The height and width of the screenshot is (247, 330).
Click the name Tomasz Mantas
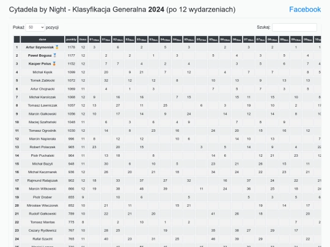tap(43, 222)
